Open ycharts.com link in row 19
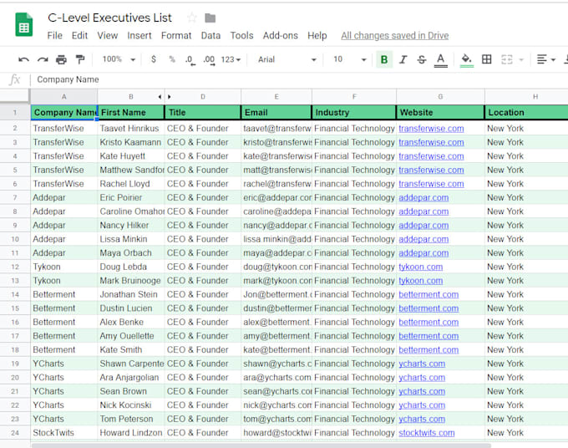This screenshot has height=448, width=568. [x=422, y=364]
